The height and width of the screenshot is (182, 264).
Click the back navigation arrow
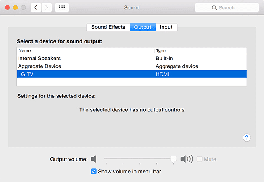pyautogui.click(x=36, y=7)
